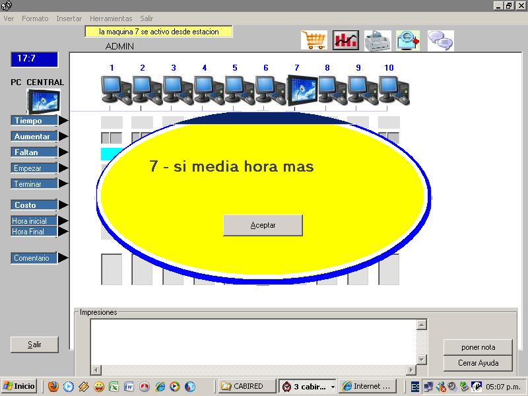The image size is (528, 396).
Task: Click the Salir button at bottom left
Action: 34,345
